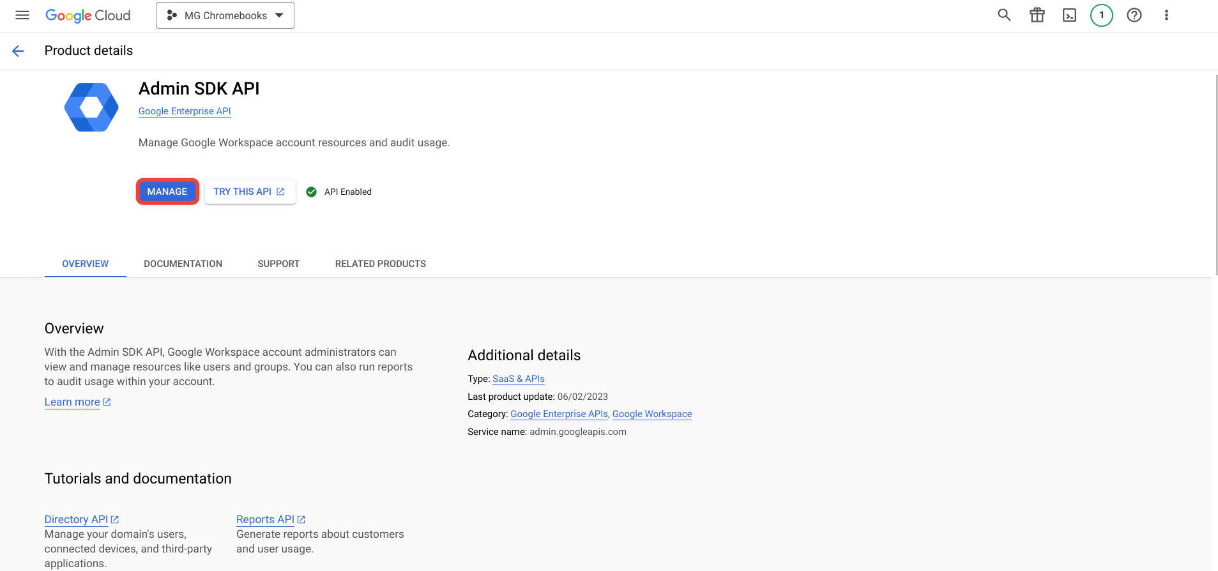Click the vertical page scrollbar
This screenshot has width=1218, height=571.
[x=1215, y=174]
